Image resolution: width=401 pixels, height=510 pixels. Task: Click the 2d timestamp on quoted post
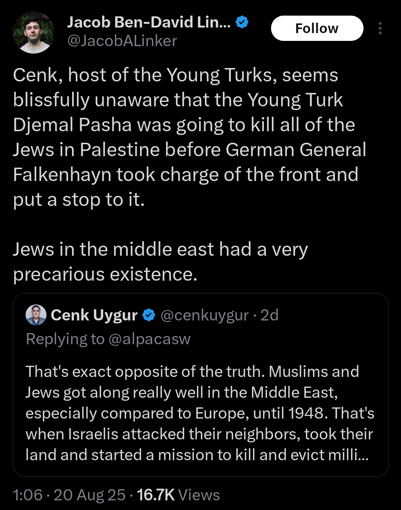point(270,315)
